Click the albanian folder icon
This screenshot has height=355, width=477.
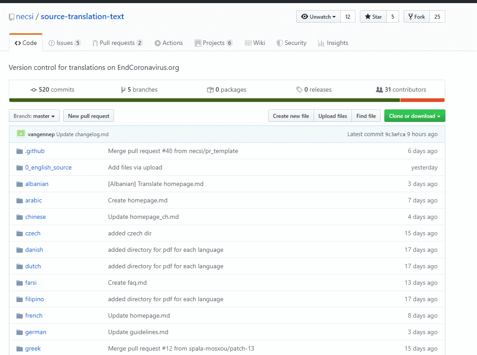tap(20, 184)
